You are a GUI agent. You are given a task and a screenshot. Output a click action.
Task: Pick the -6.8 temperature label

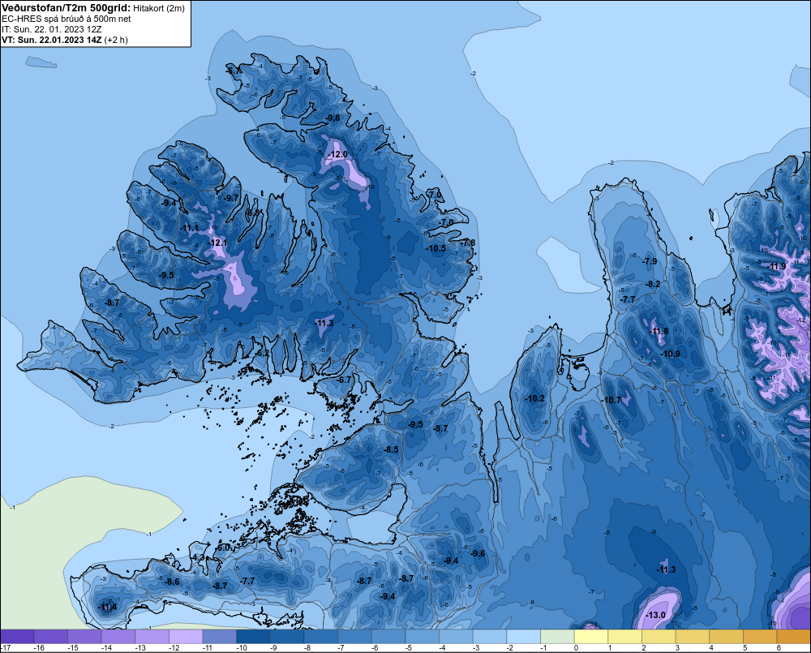pos(252,213)
